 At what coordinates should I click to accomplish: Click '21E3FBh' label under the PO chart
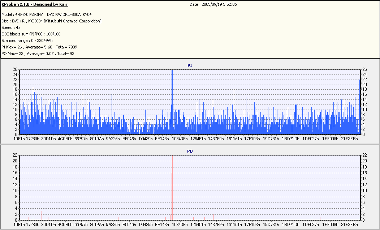click(349, 225)
